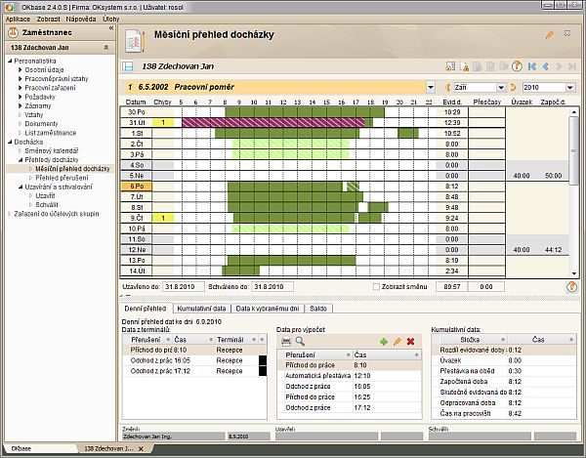This screenshot has height=458, width=586.
Task: Collapse the Docházka tree node
Action: coord(10,142)
